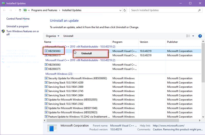Click version 10.0.40219 in KB2890375 row
The width and height of the screenshot is (205, 135).
click(x=146, y=55)
